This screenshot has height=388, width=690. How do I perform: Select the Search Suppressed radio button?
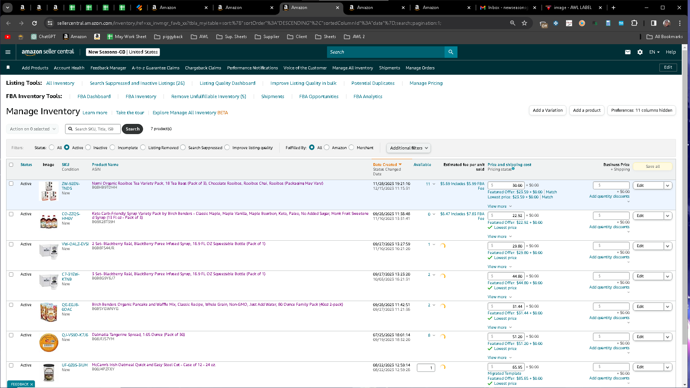coord(183,147)
